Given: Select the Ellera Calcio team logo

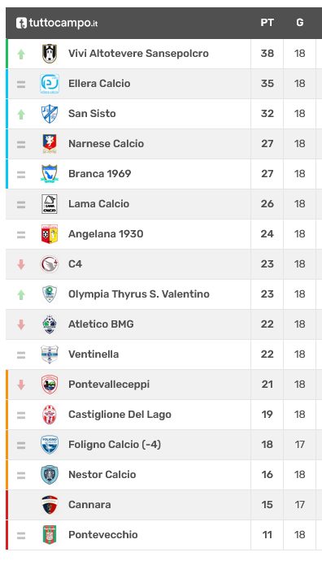Looking at the screenshot, I should (x=50, y=84).
